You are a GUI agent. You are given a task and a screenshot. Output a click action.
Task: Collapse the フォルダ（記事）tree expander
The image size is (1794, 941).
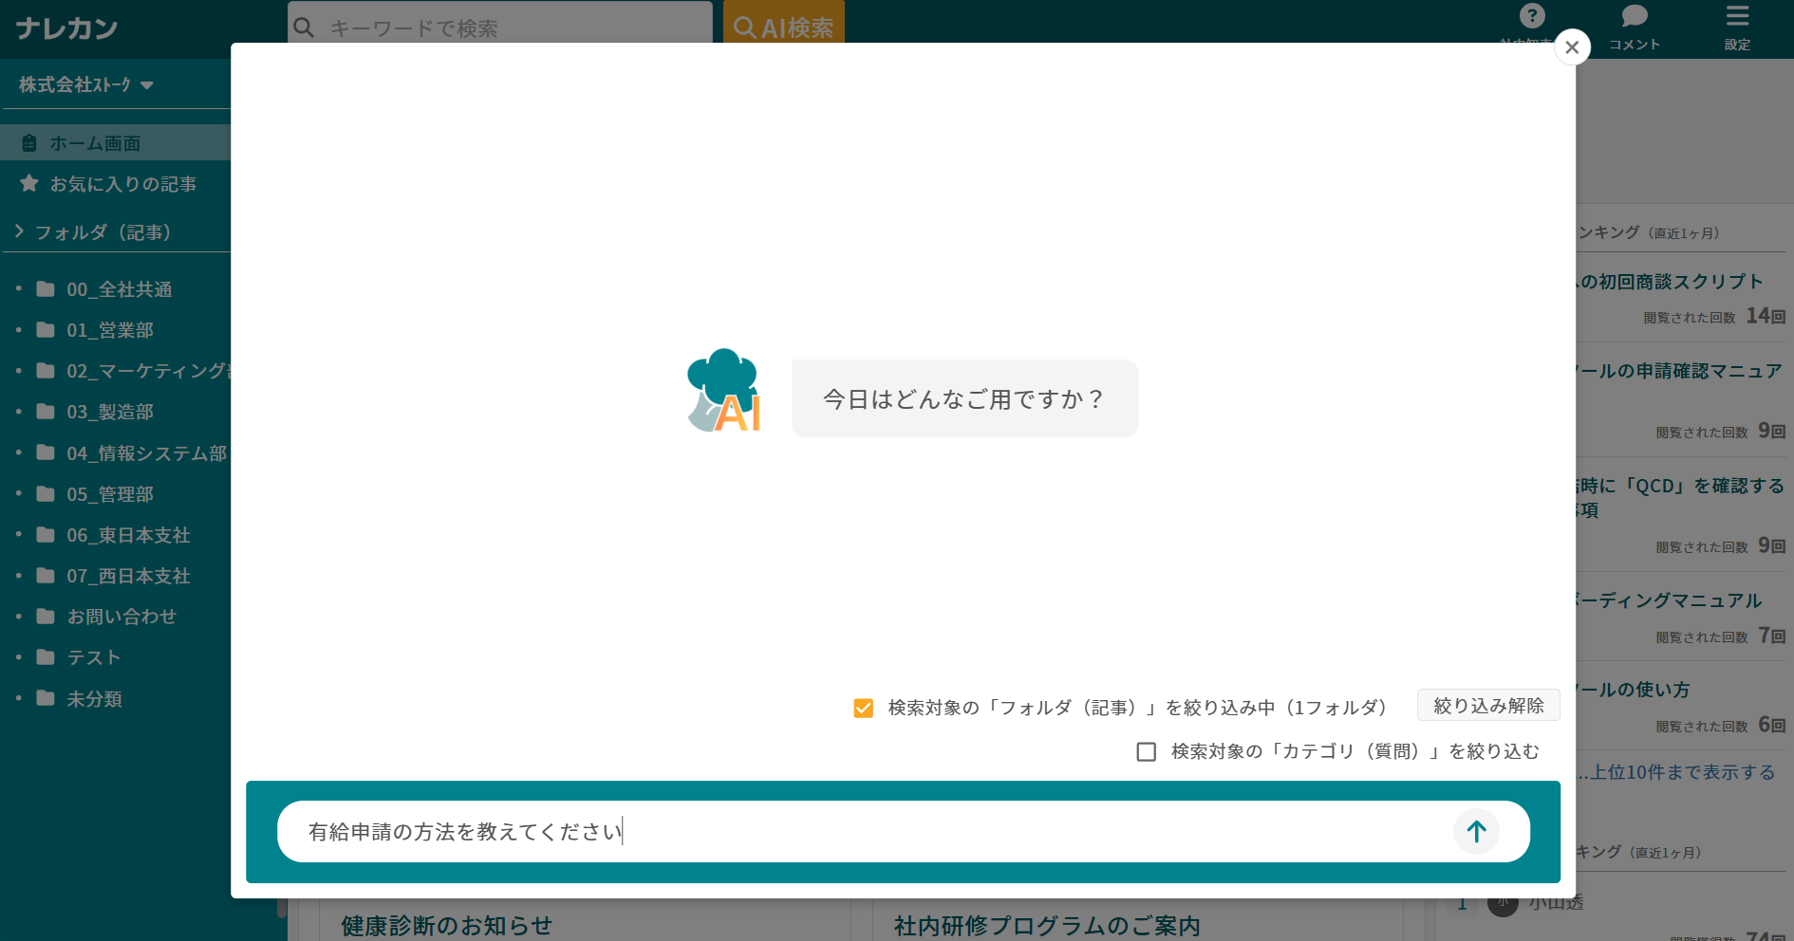pos(17,231)
